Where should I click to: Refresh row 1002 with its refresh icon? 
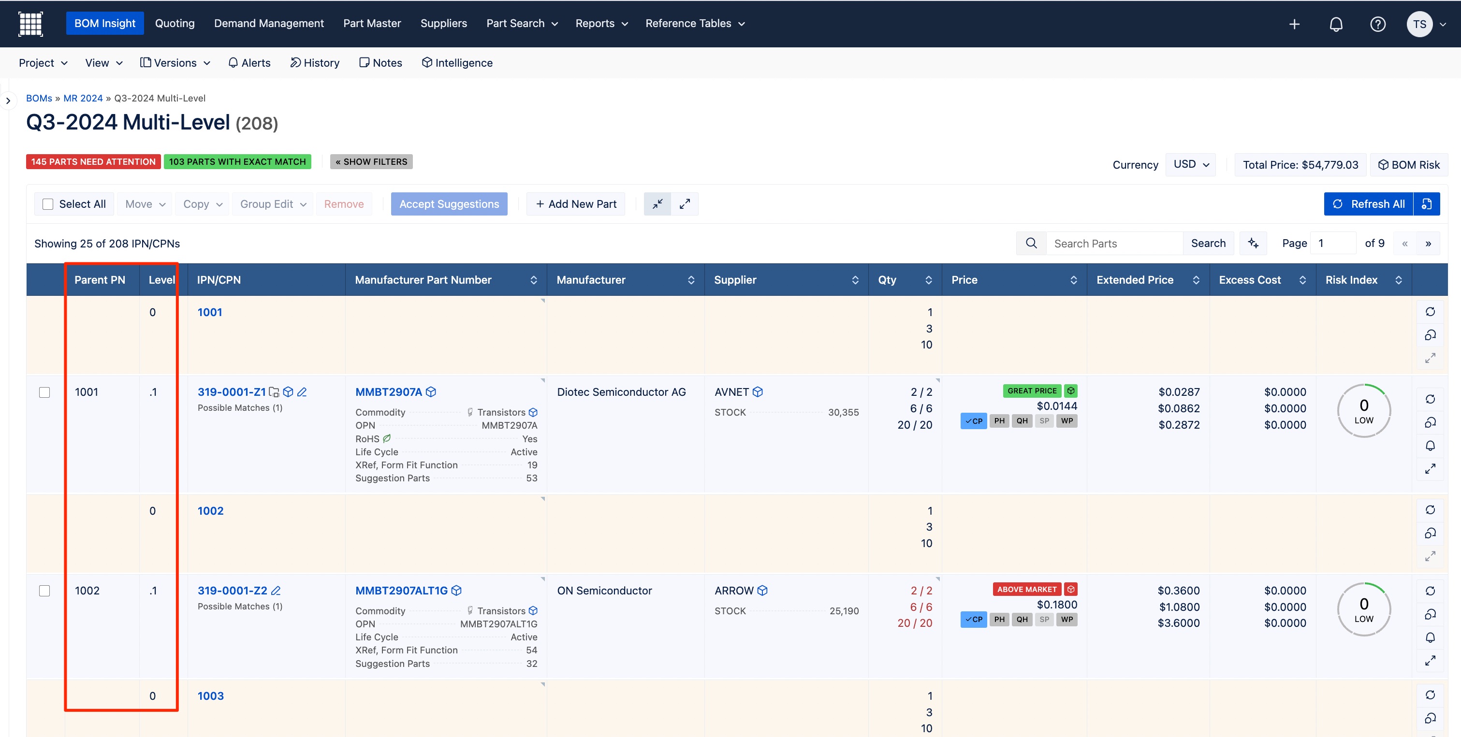[1430, 510]
